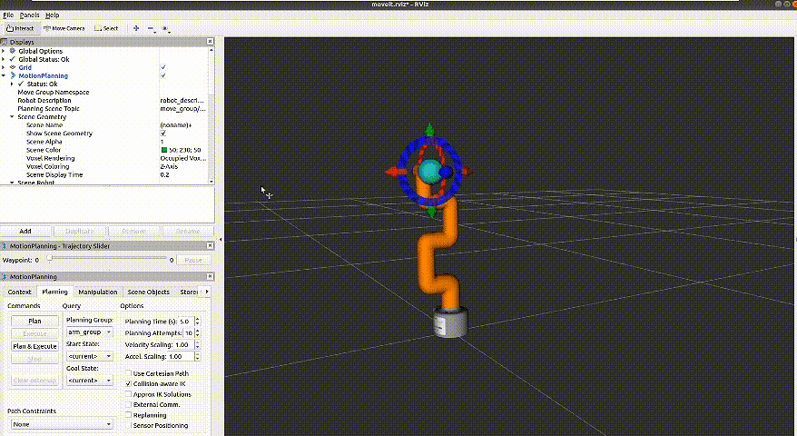Click the minus remove-tool icon
Image resolution: width=797 pixels, height=436 pixels.
pyautogui.click(x=151, y=28)
